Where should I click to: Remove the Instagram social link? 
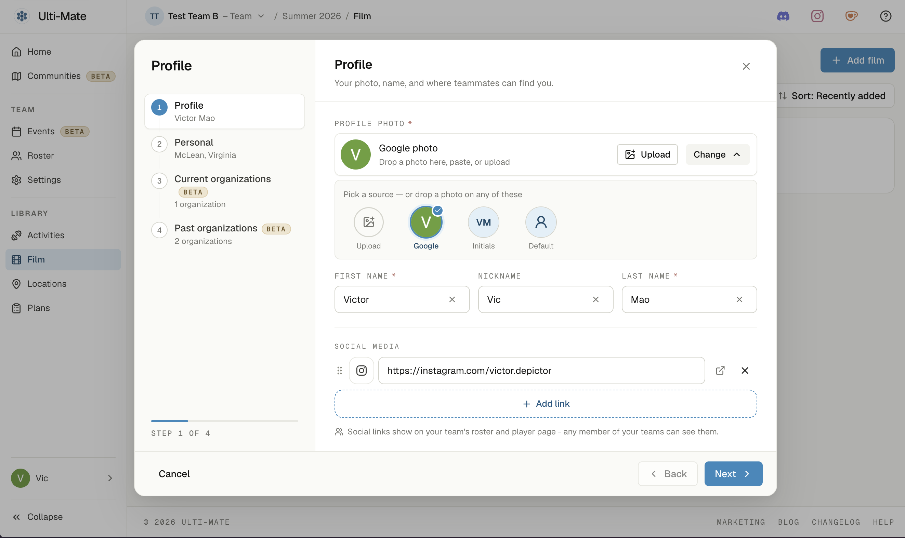pyautogui.click(x=745, y=371)
